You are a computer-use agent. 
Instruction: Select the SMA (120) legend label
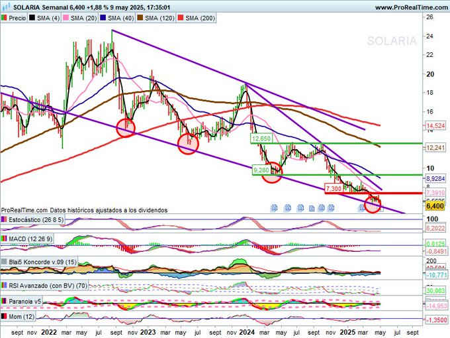tap(159, 18)
